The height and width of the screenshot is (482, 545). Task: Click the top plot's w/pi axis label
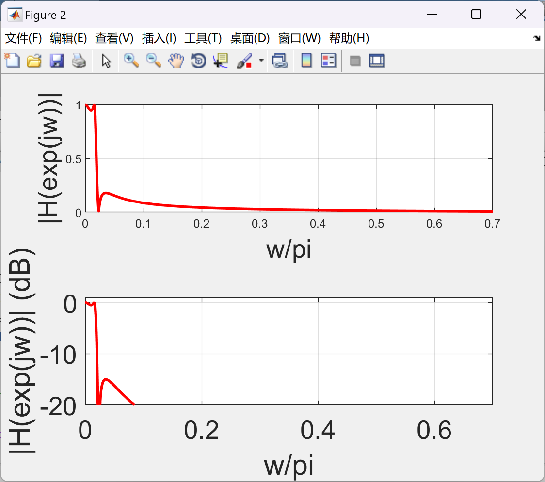coord(289,249)
